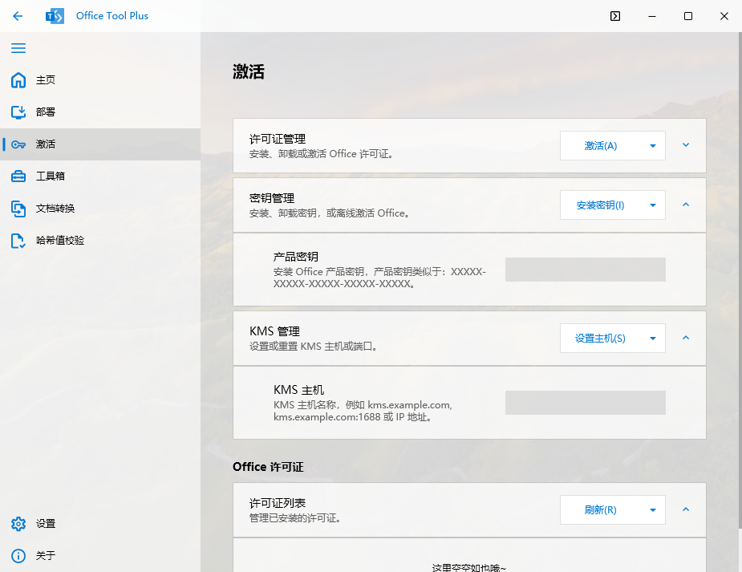This screenshot has height=572, width=742.
Task: Focus the KMS 主机 input field
Action: 586,403
